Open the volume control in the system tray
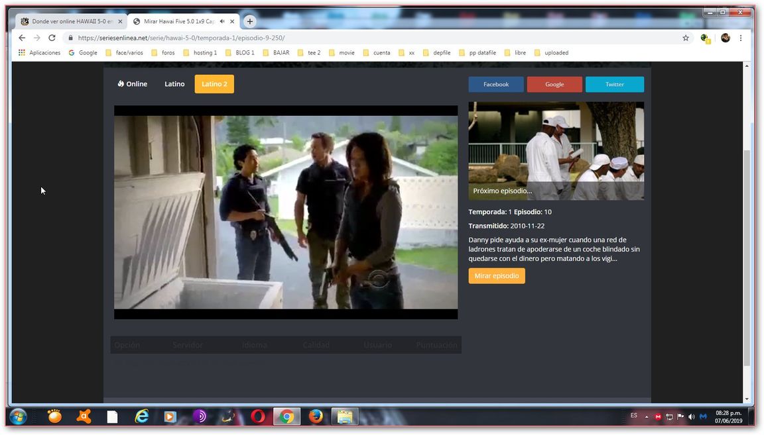 coord(692,417)
